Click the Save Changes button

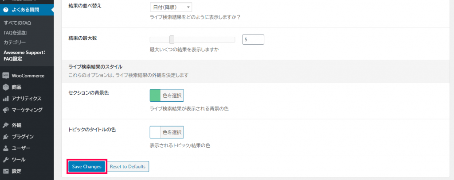(x=87, y=166)
